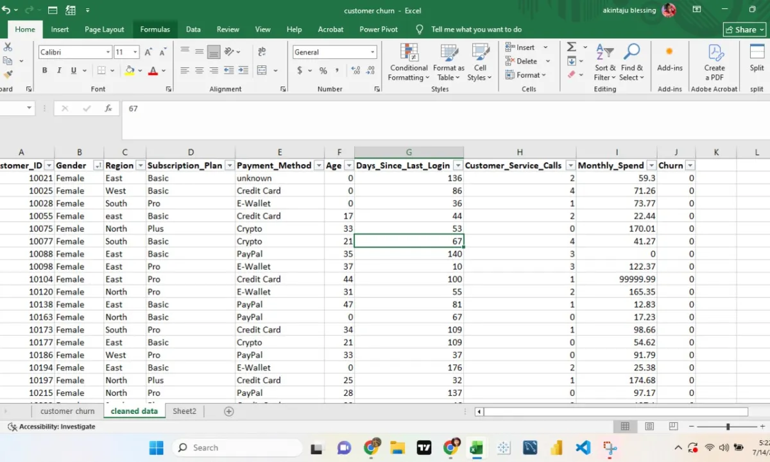
Task: Click the zoom slider handle
Action: coord(728,427)
